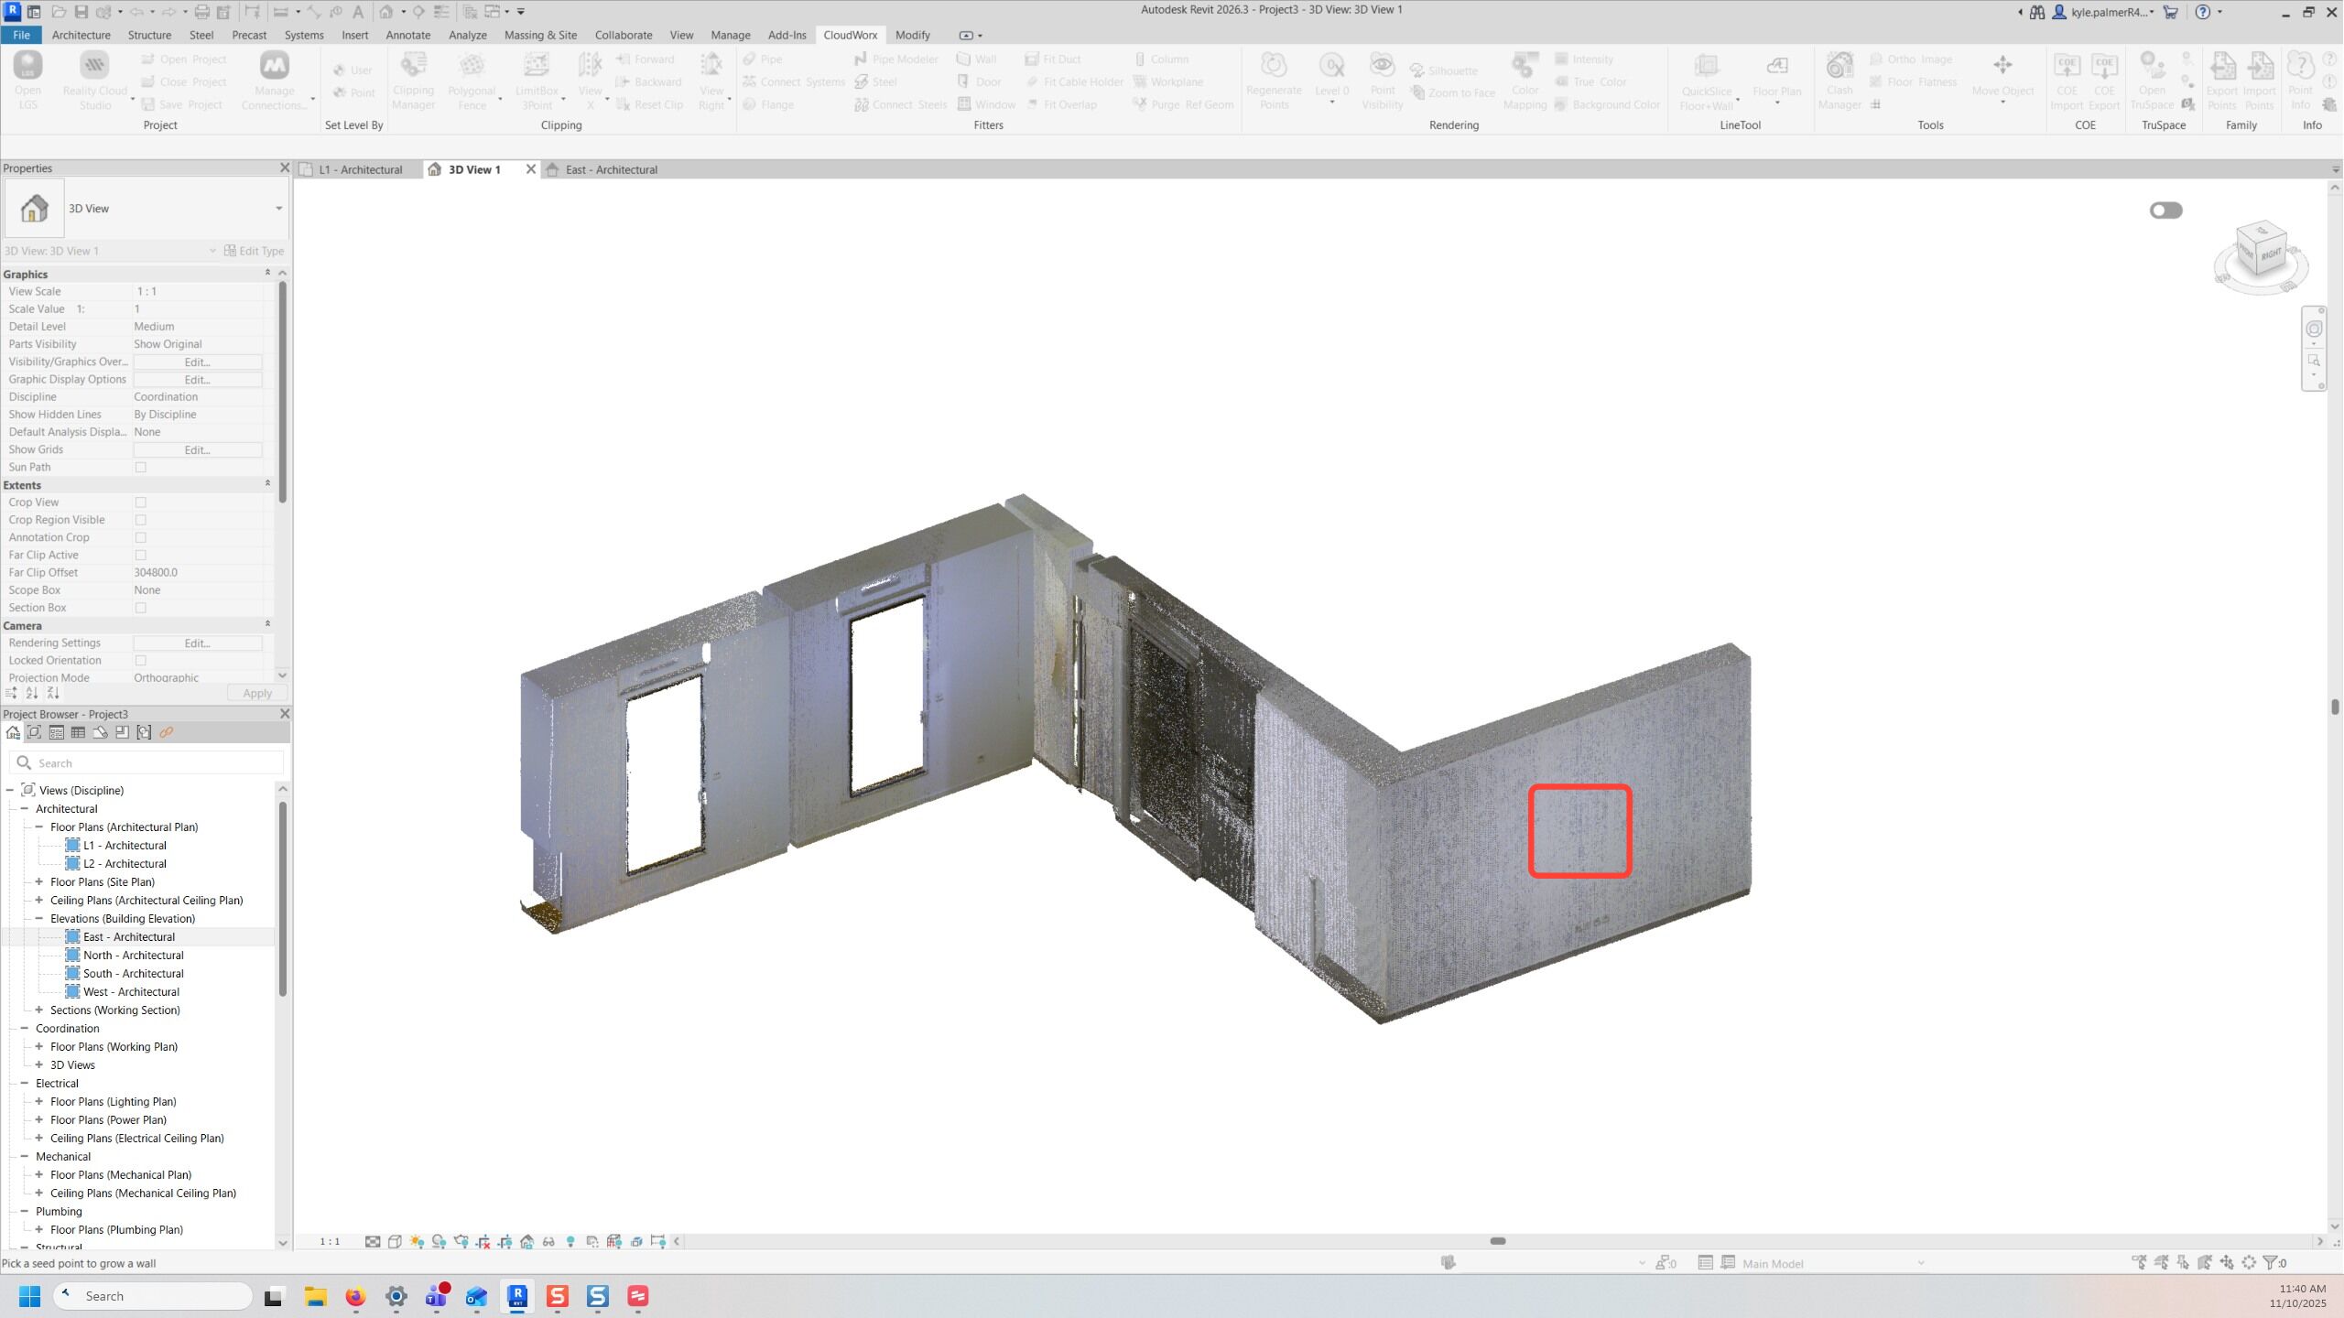Toggle the switch at view top right

[x=2165, y=211]
